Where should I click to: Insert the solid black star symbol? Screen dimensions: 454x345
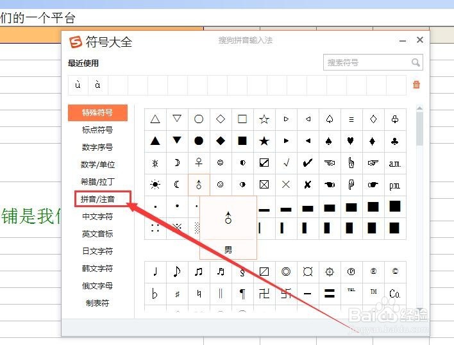264,141
